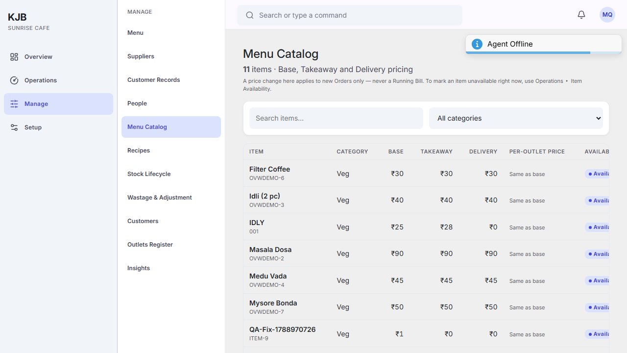Click the TAKEAWAY column header
The width and height of the screenshot is (627, 353).
coord(436,151)
